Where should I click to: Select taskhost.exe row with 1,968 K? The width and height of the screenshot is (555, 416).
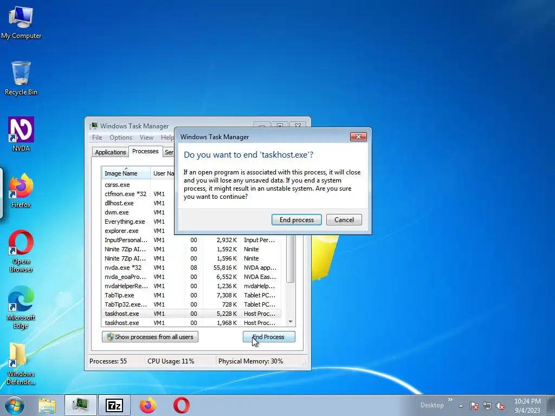(191, 323)
